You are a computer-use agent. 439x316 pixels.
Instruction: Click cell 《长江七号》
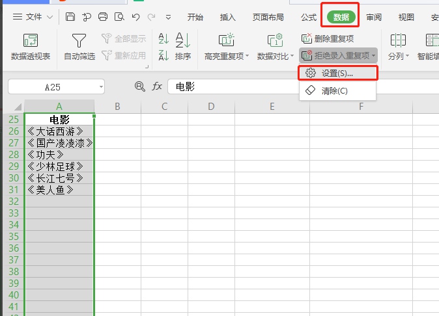59,178
